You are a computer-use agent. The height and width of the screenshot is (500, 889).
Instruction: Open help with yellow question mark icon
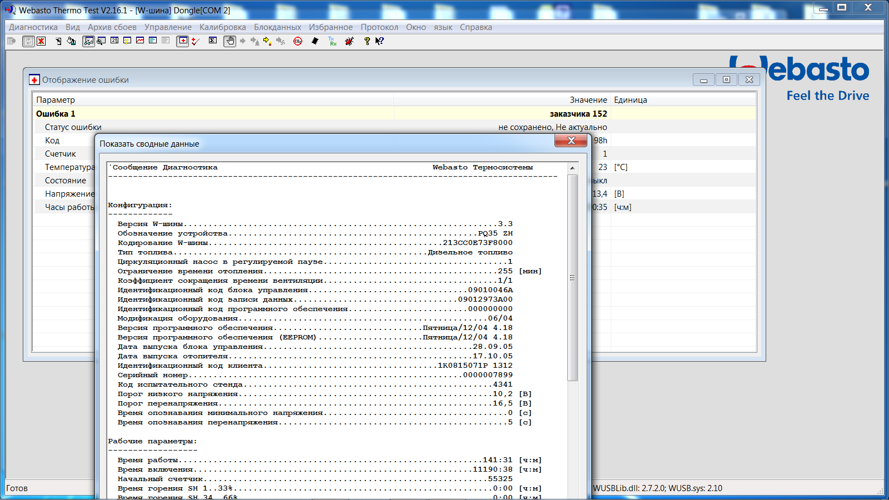point(367,41)
